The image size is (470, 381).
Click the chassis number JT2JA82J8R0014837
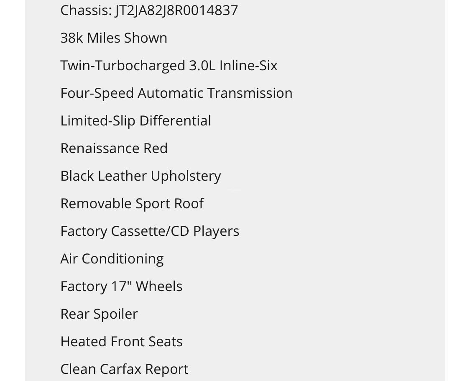click(176, 10)
